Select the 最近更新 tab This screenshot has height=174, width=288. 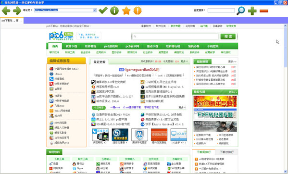100,62
